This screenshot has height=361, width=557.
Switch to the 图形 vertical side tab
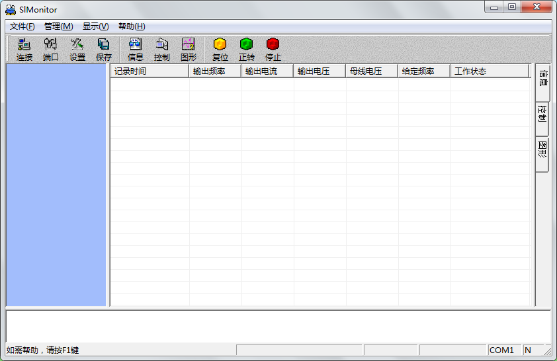coord(542,149)
